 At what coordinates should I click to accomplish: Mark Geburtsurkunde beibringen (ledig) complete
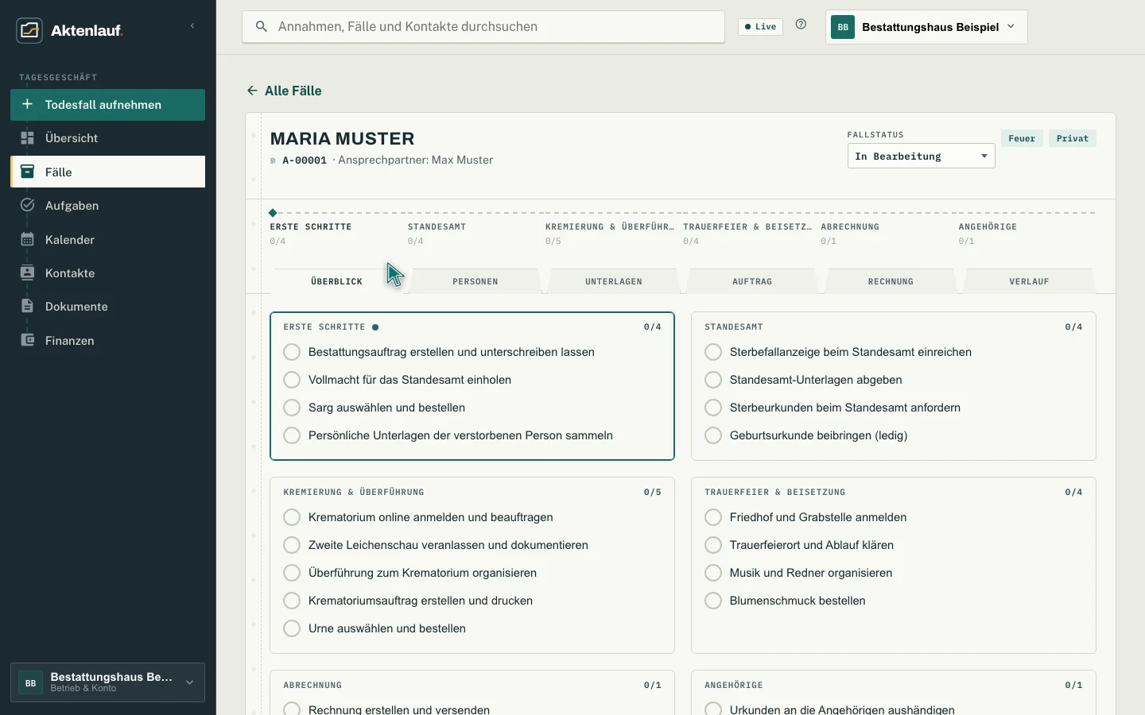pos(713,435)
